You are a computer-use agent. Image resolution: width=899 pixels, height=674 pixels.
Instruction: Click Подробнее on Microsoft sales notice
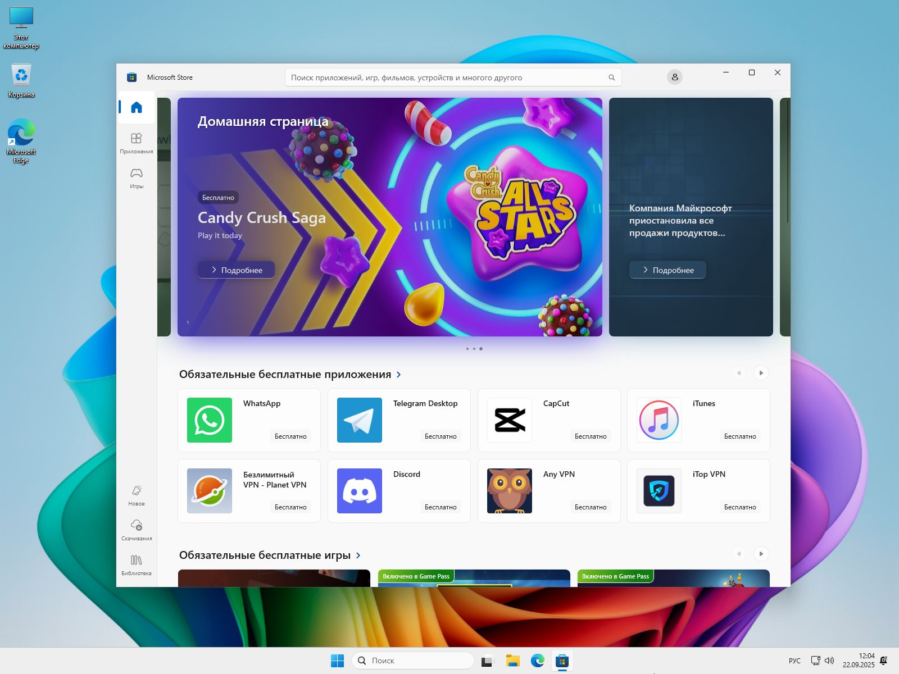click(x=668, y=270)
